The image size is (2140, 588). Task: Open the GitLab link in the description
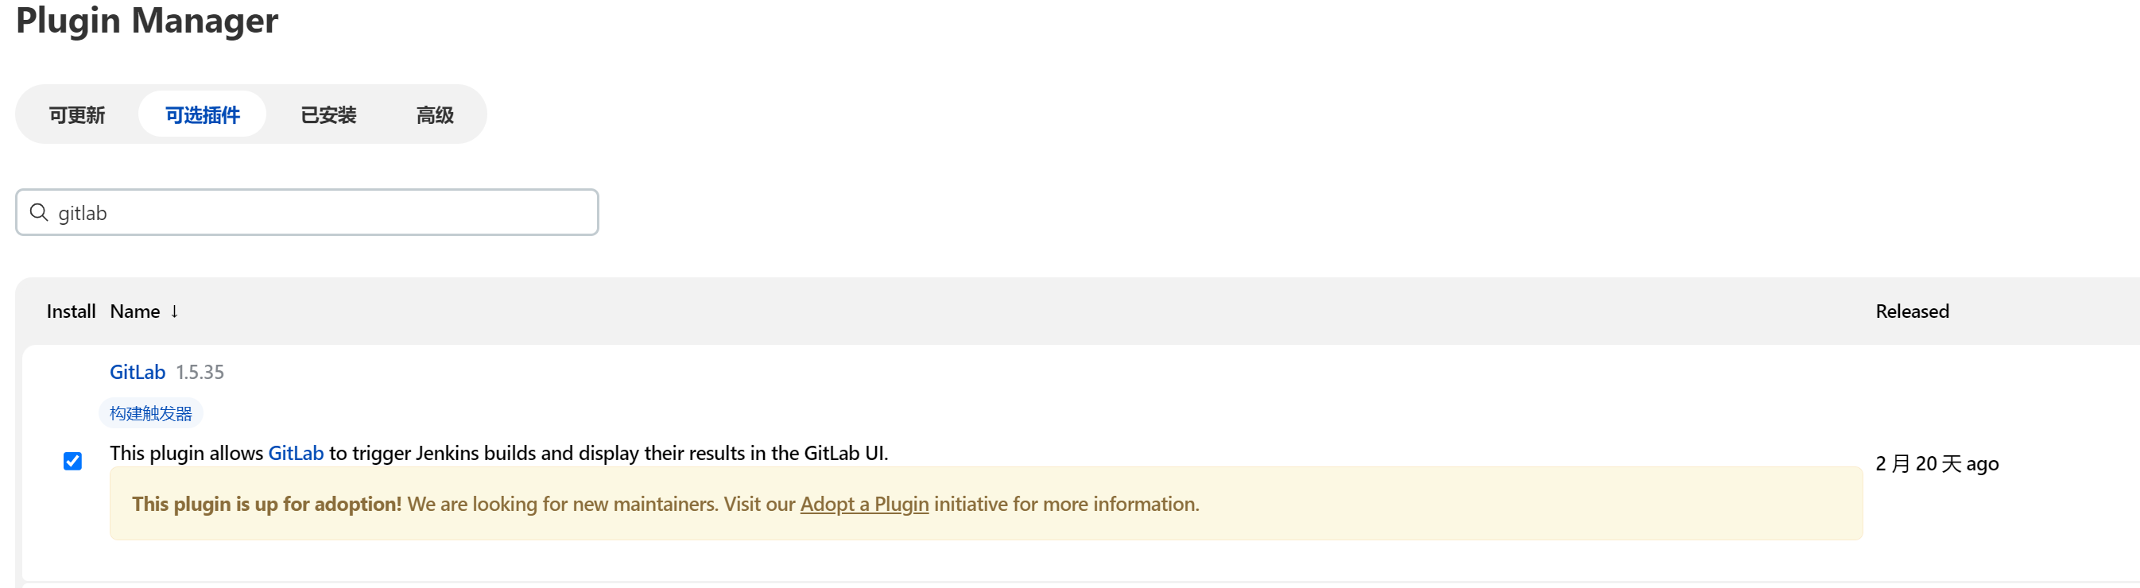pos(296,454)
